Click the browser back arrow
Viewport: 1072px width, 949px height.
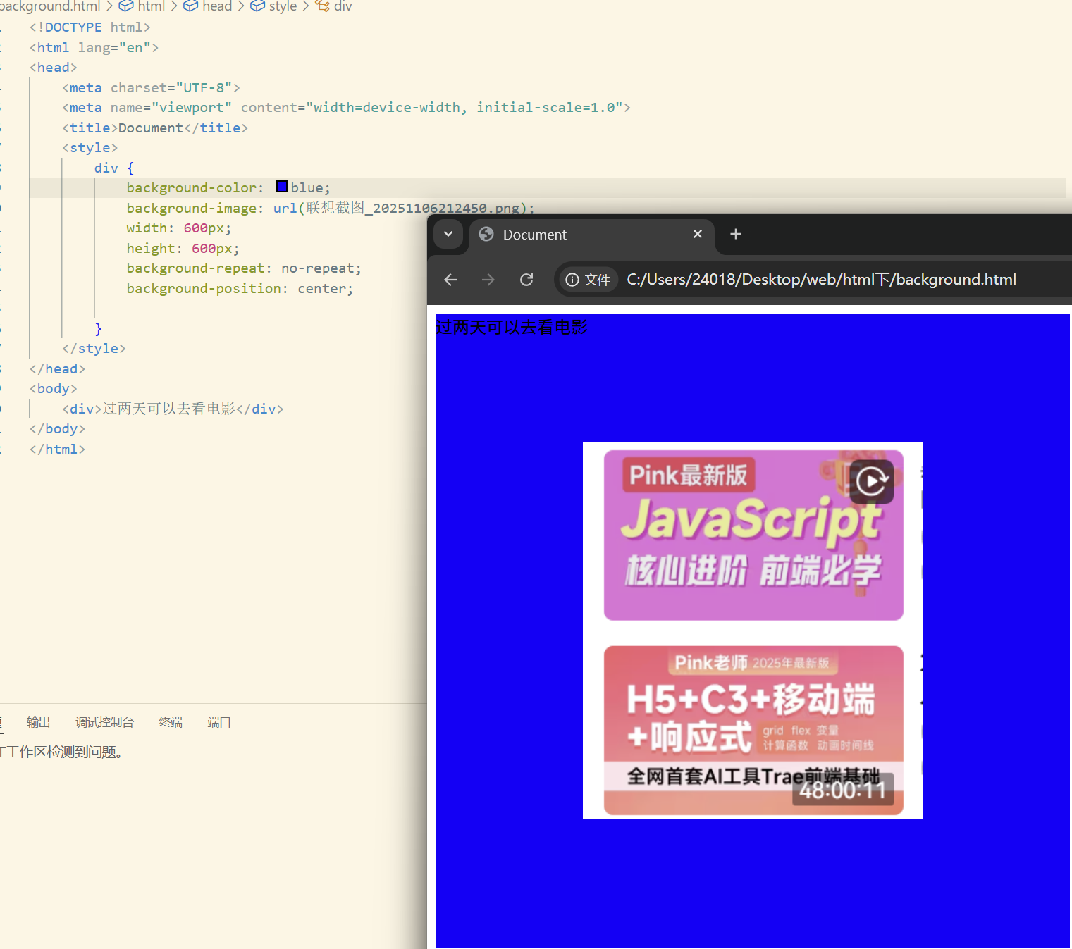tap(450, 280)
